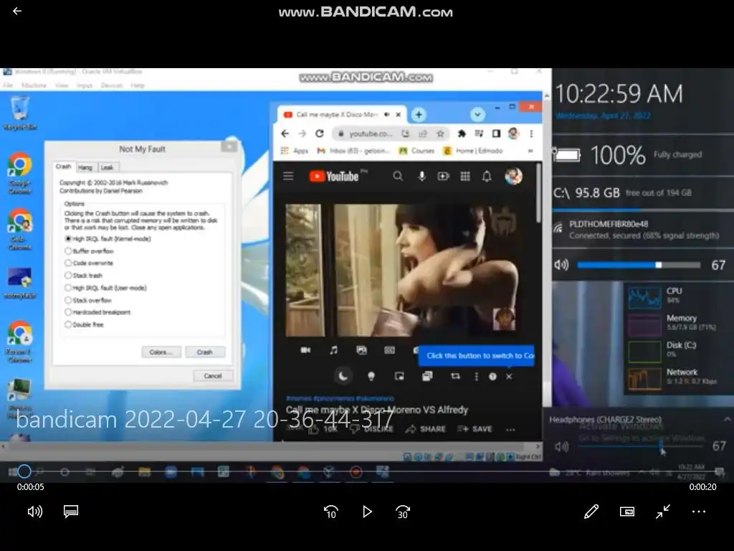This screenshot has height=551, width=734.
Task: Select the Stack trash option
Action: coord(83,275)
